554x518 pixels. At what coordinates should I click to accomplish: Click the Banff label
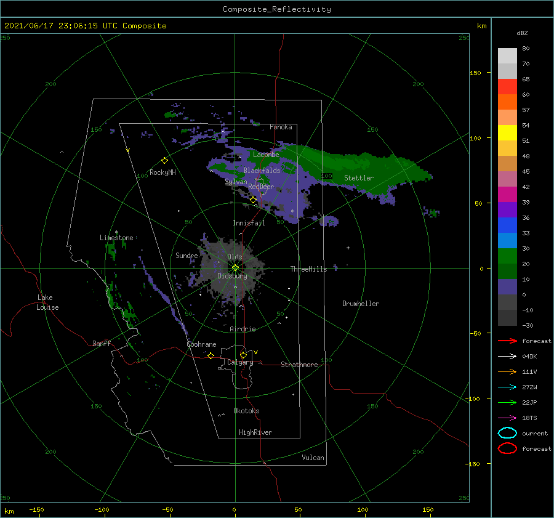(x=102, y=343)
